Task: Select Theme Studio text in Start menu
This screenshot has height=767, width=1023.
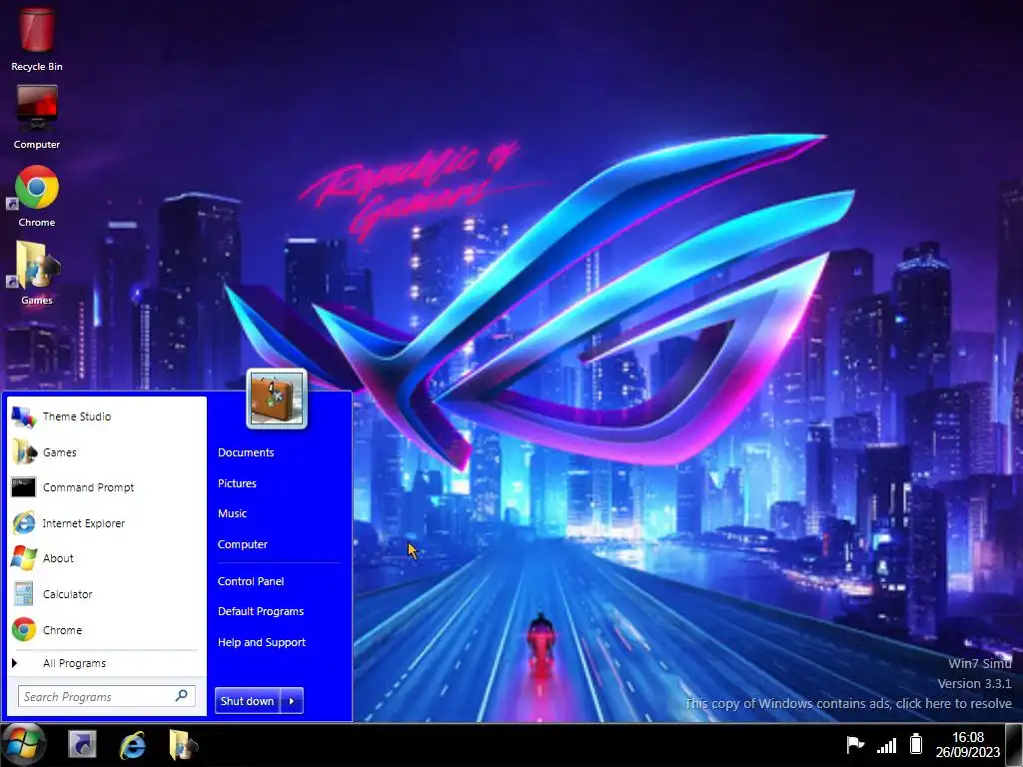Action: (x=77, y=416)
